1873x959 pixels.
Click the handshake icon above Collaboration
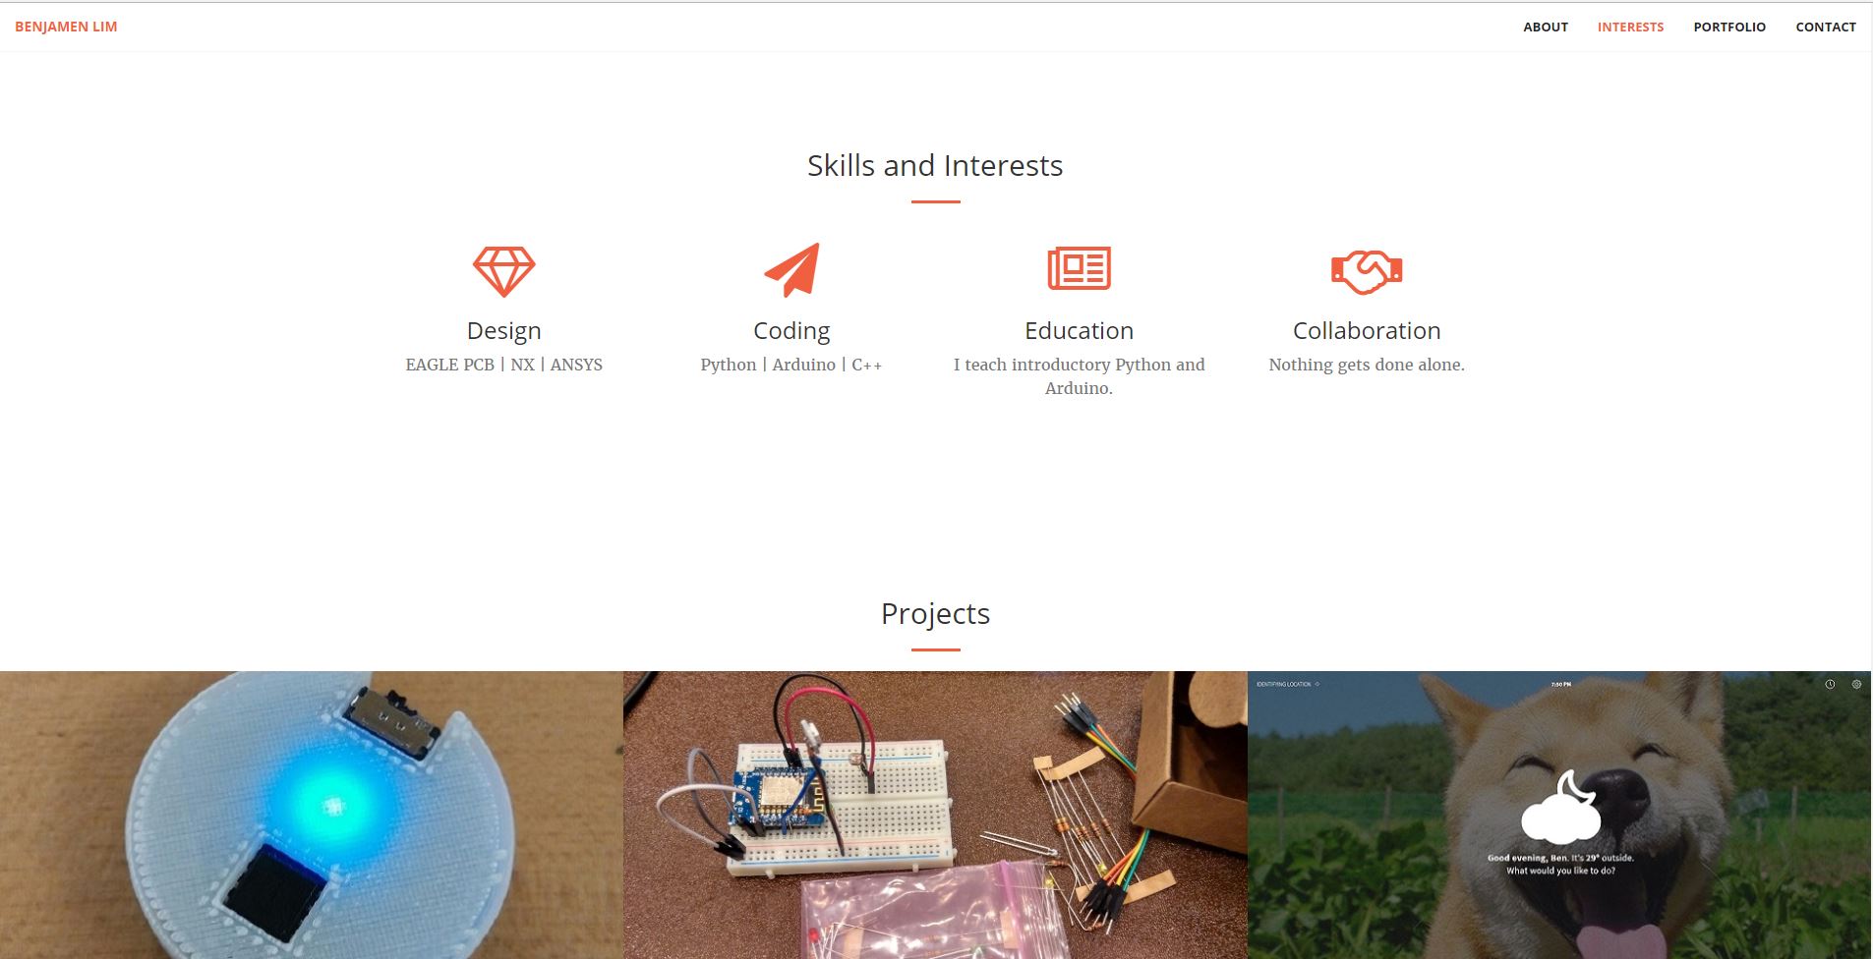click(1367, 271)
